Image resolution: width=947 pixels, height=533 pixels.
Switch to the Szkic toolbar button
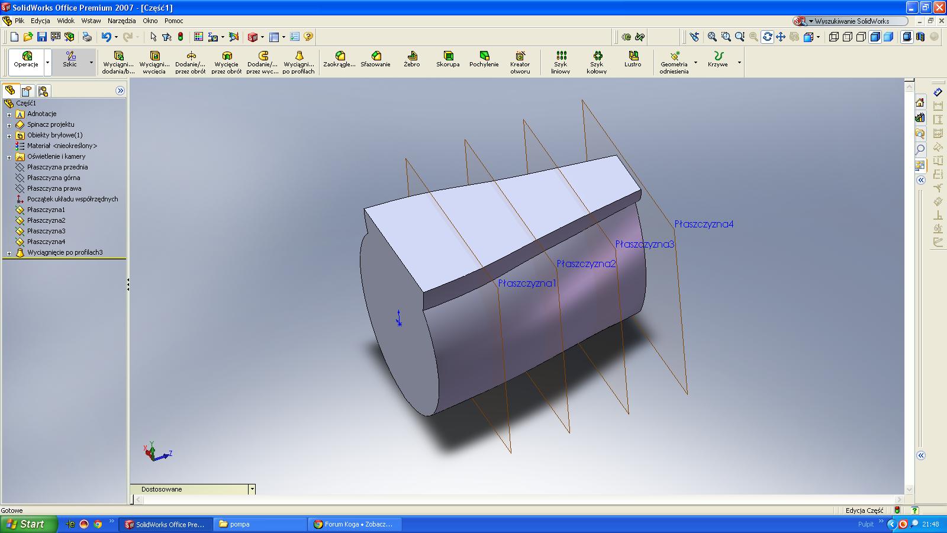[x=70, y=60]
